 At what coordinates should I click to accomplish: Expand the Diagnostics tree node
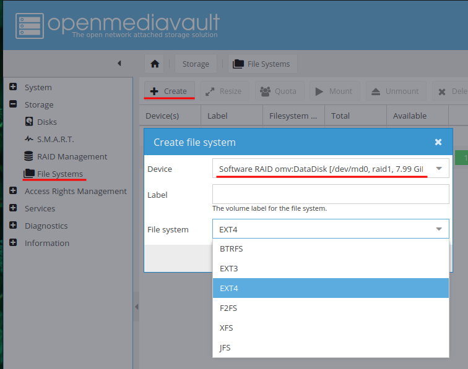[13, 225]
